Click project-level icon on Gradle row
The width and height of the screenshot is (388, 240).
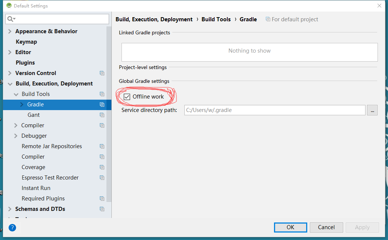102,105
